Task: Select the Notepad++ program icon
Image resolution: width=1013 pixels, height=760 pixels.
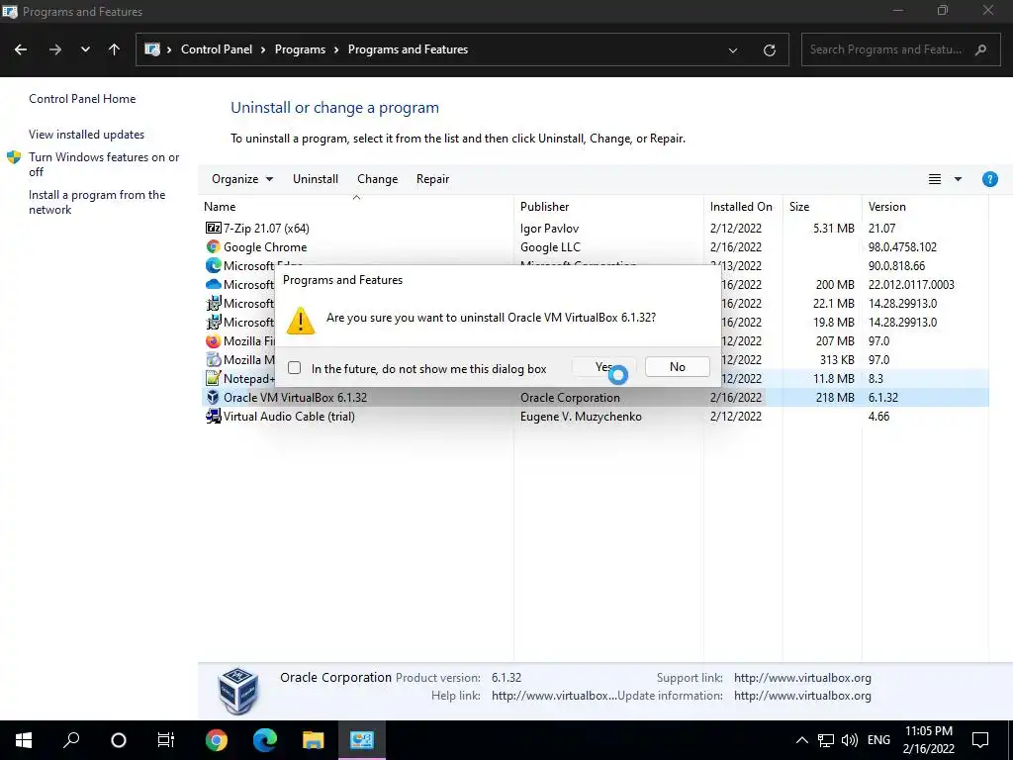Action: click(214, 378)
